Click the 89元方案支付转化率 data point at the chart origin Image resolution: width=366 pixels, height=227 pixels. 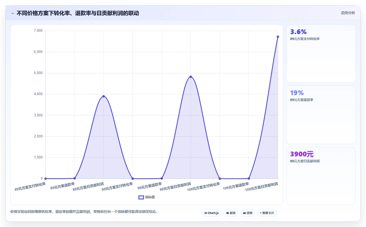coord(46,179)
